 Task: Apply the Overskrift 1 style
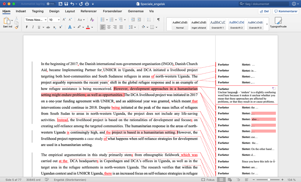pyautogui.click(x=218, y=24)
